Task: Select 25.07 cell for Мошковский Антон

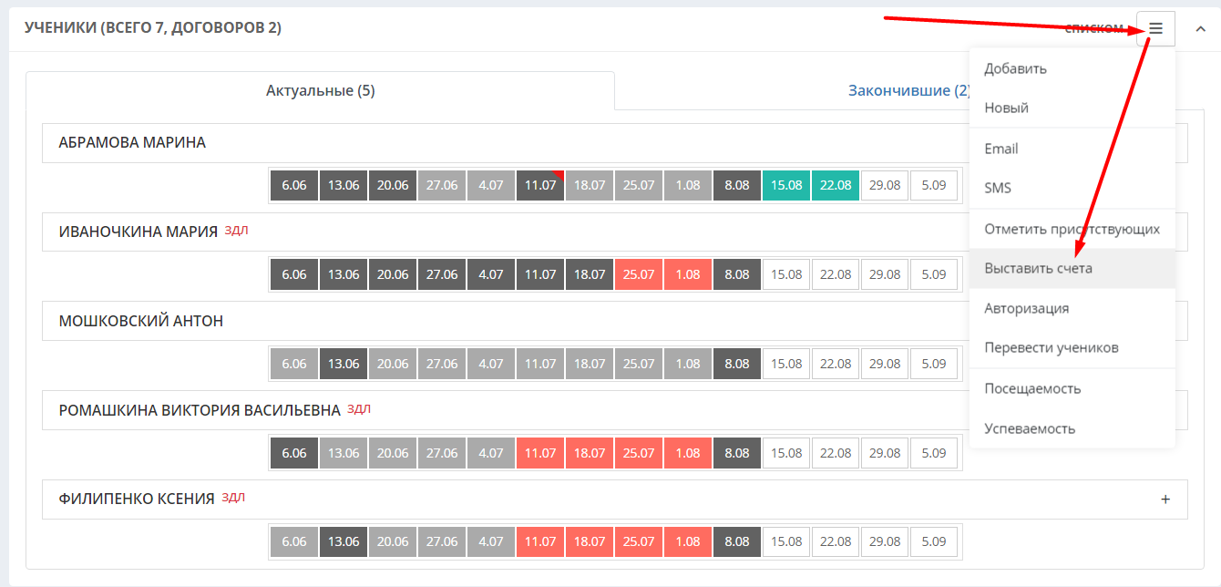Action: tap(639, 364)
